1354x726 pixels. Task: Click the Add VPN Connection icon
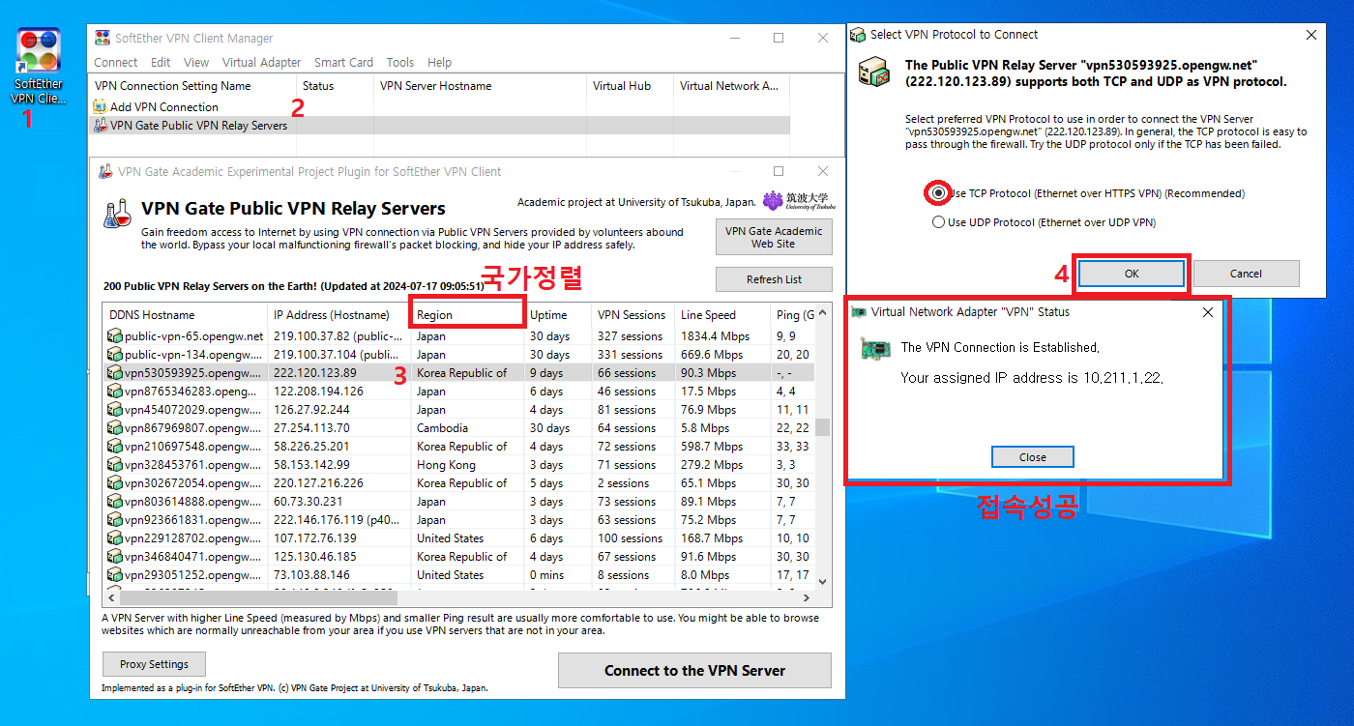click(x=100, y=106)
